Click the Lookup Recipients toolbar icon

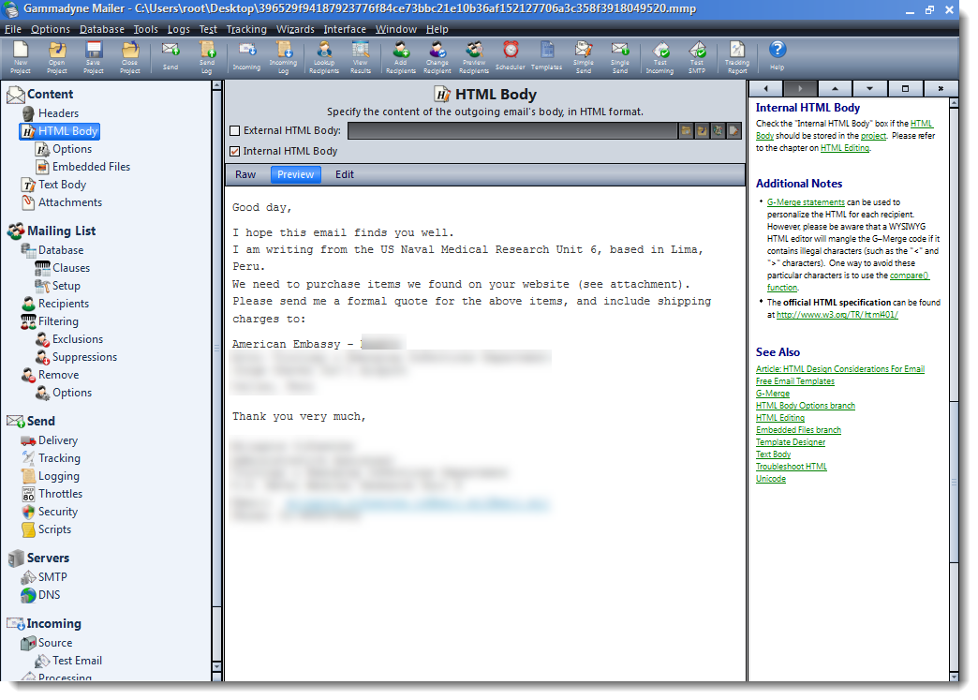[x=324, y=57]
